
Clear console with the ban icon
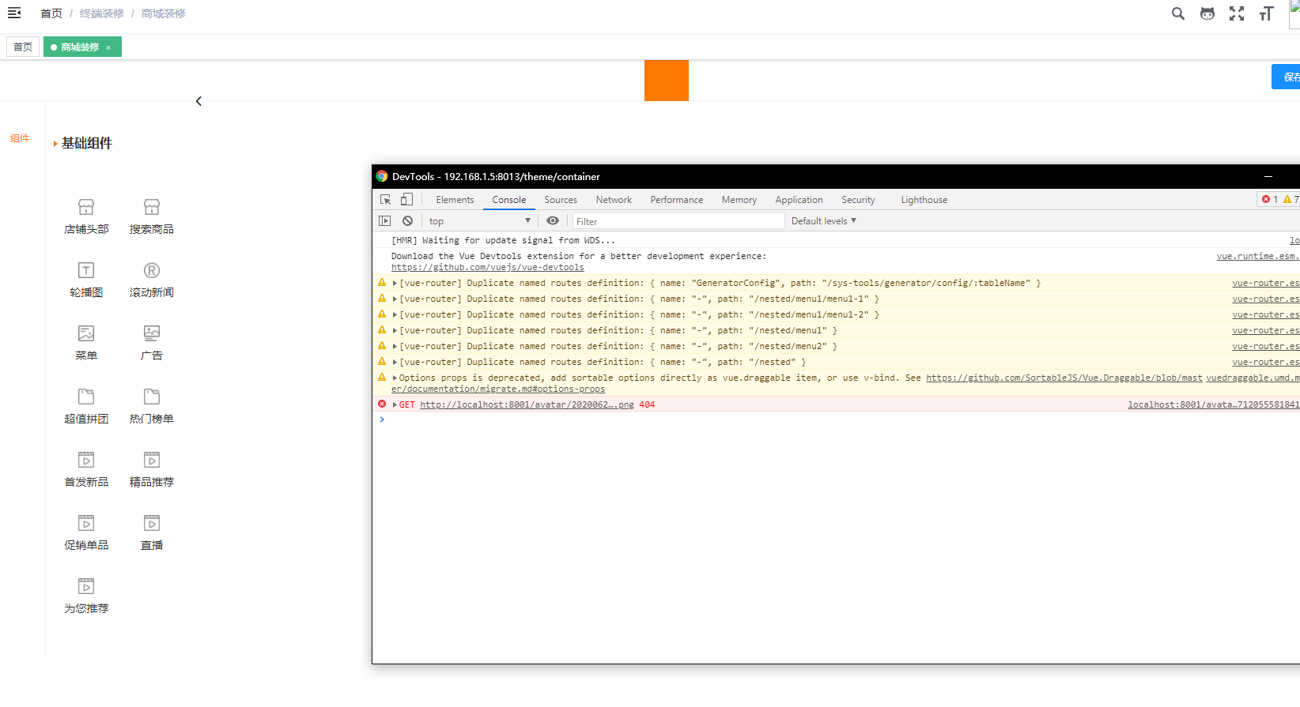pos(407,221)
